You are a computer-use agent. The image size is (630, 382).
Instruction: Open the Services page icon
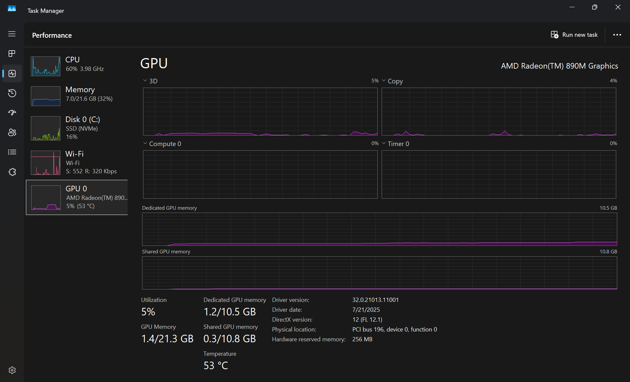point(12,172)
